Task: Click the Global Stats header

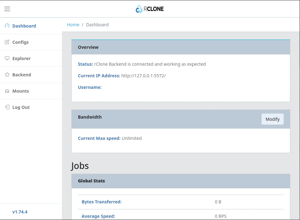Action: (x=181, y=181)
